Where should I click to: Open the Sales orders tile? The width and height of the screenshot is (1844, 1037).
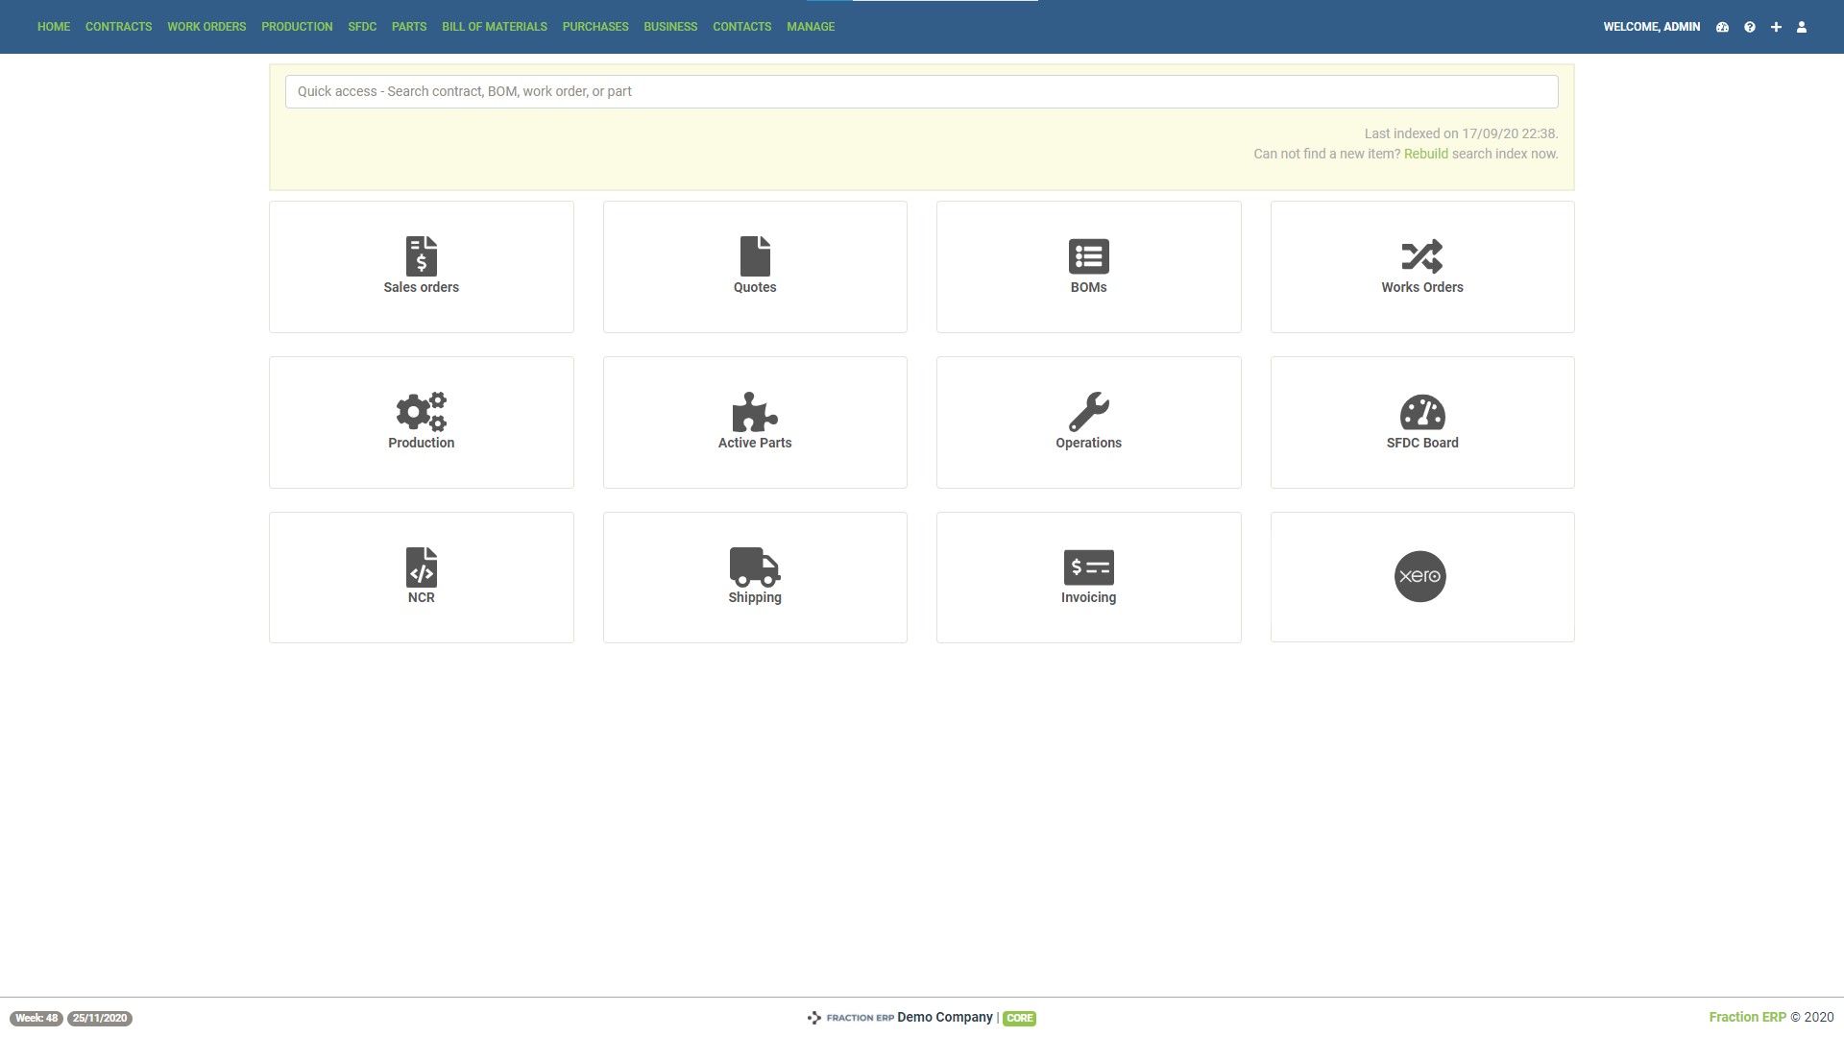pyautogui.click(x=421, y=266)
